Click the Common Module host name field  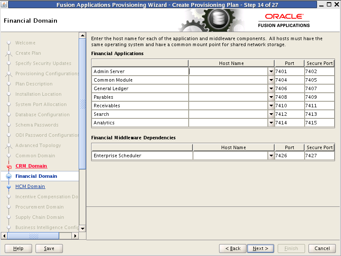pyautogui.click(x=228, y=80)
